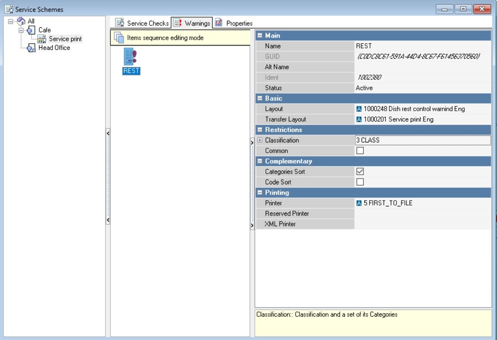The height and width of the screenshot is (340, 497).
Task: Click the Printer reference icon for FIRST_TO_FILE
Action: [359, 203]
